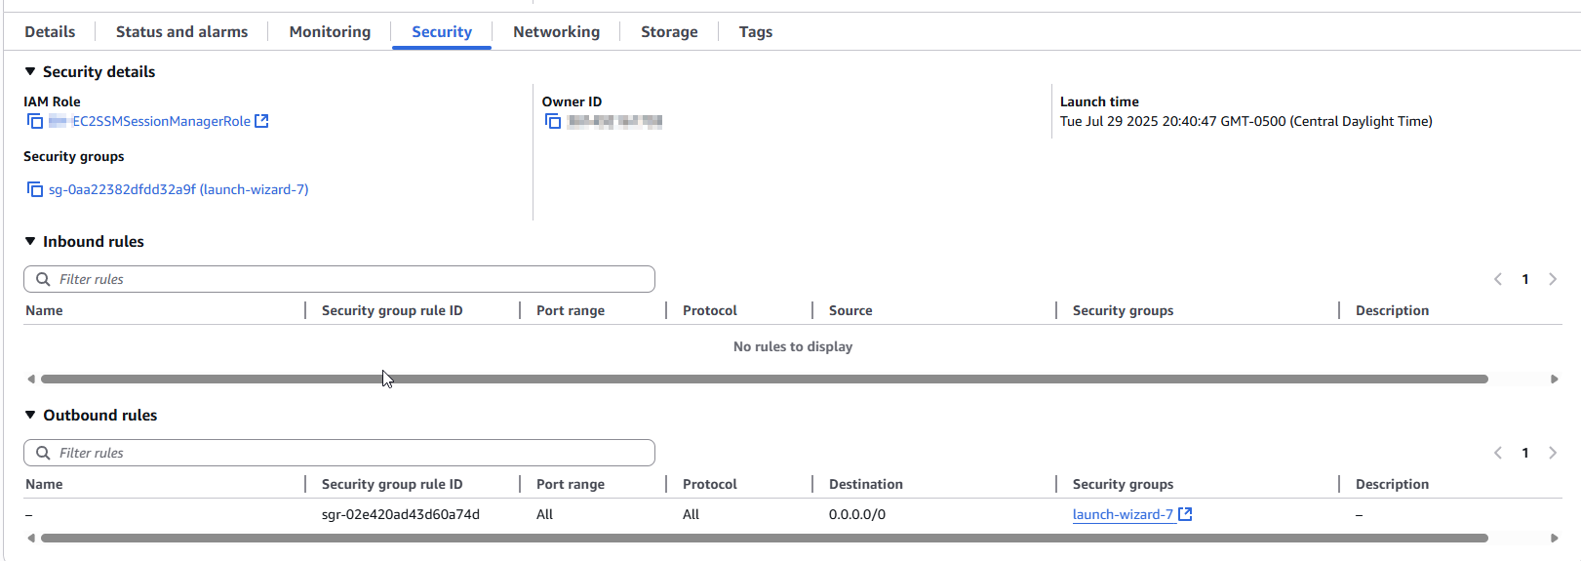Go to previous page of outbound rules

pos(1498,453)
